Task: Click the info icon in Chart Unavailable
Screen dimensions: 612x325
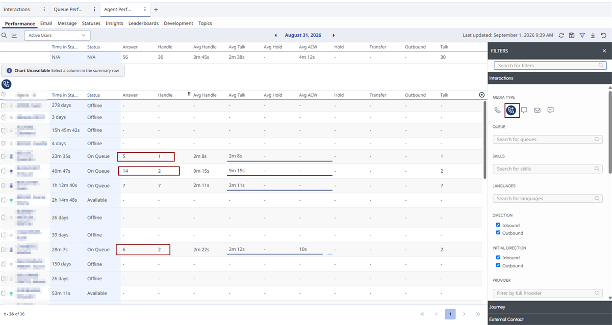Action: [x=9, y=71]
